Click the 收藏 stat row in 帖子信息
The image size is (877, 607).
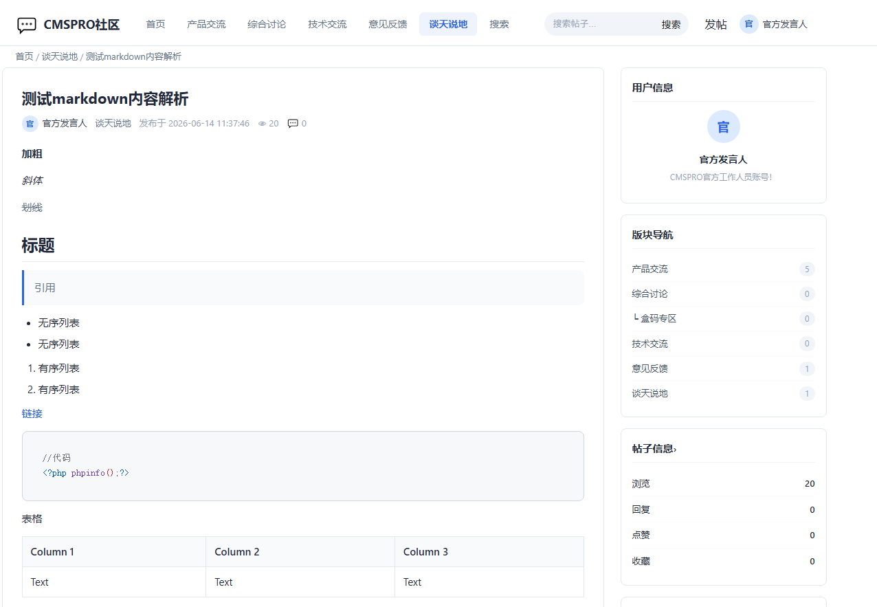point(723,562)
